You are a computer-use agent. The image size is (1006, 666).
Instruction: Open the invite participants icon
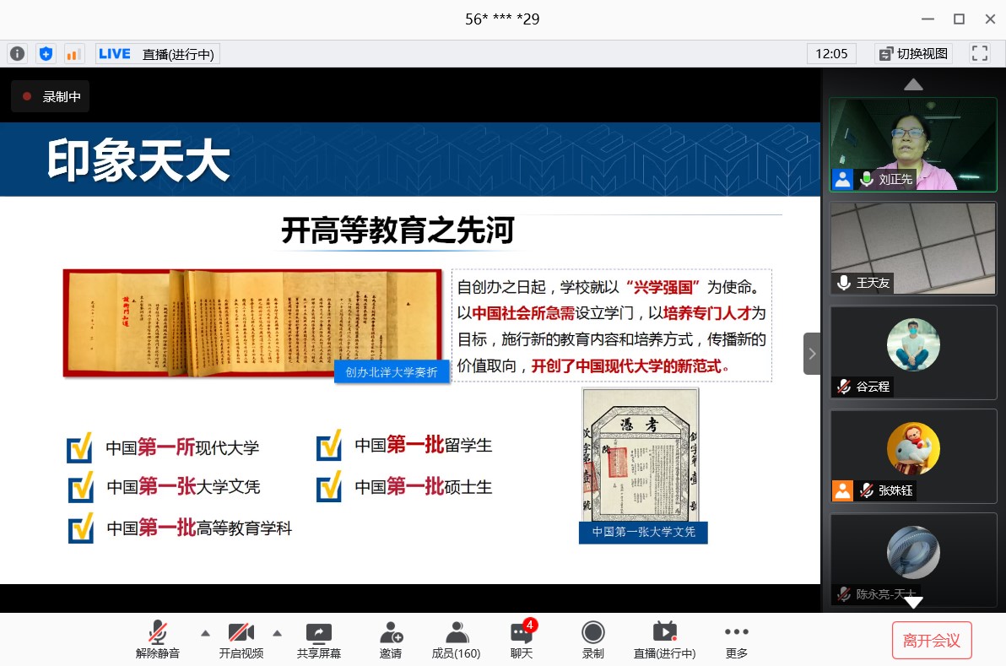390,640
